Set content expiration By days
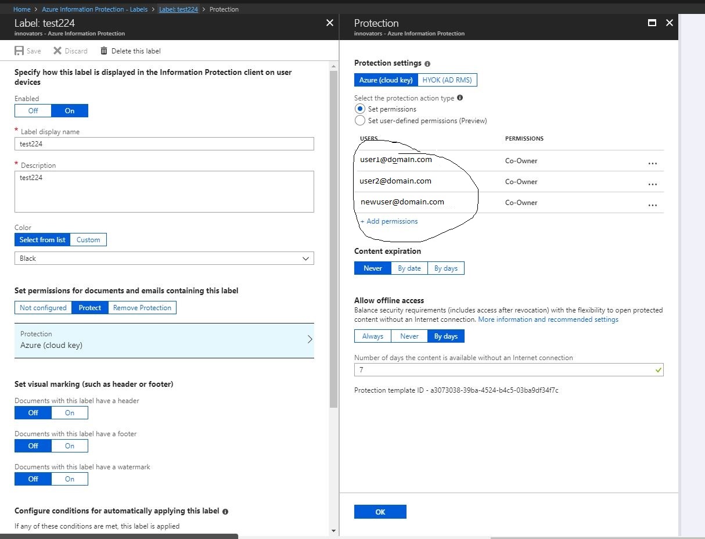The width and height of the screenshot is (705, 539). 446,268
